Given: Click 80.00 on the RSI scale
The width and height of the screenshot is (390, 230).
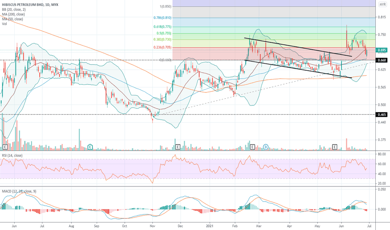Looking at the screenshot, I should [382, 154].
